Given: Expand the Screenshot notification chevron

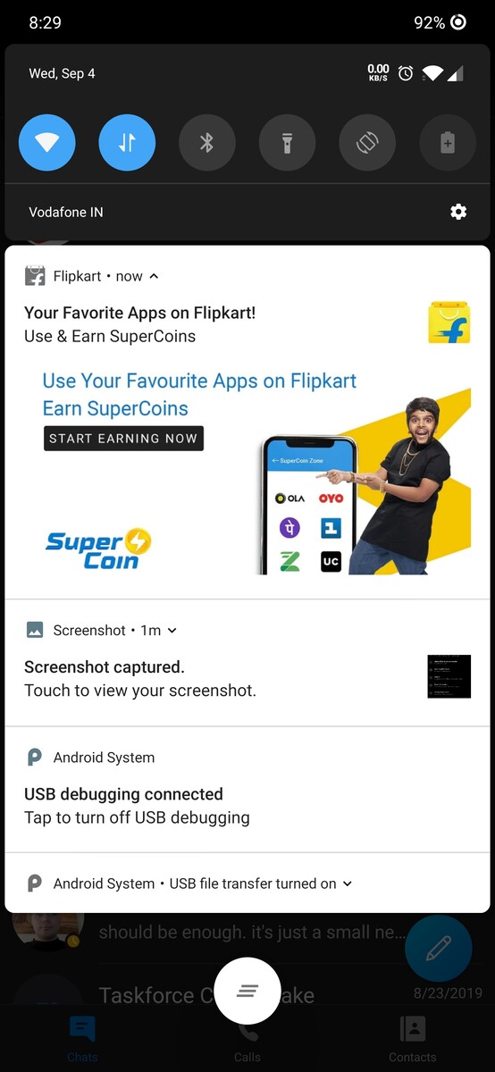Looking at the screenshot, I should click(172, 630).
